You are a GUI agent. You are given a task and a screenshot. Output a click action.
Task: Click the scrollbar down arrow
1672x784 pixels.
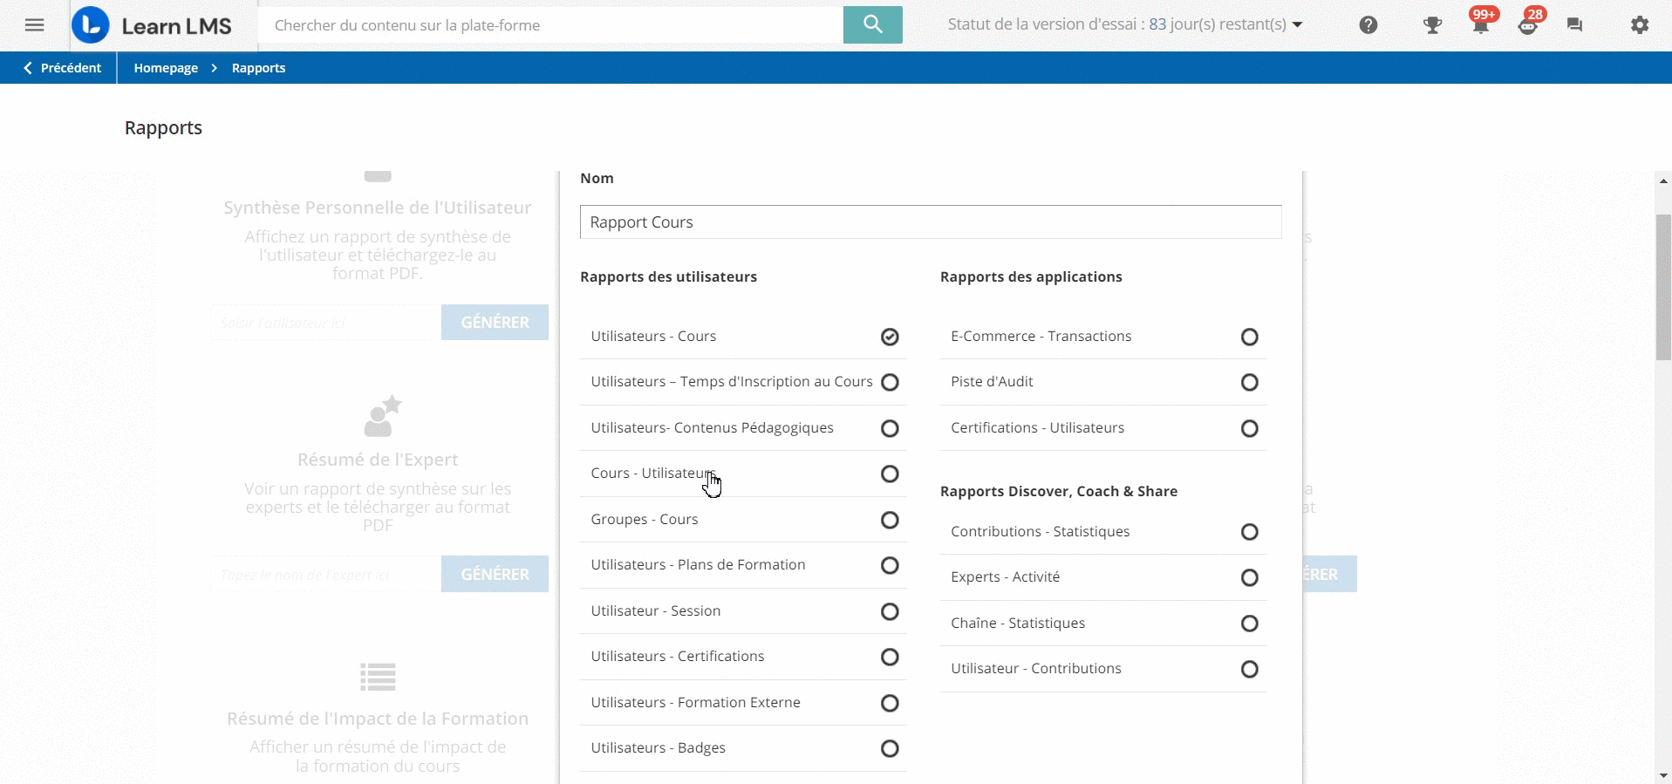[x=1663, y=774]
